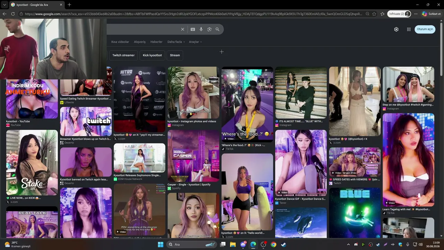
Task: Open 'Step on me @kyootbot' Instagram result
Action: [408, 105]
